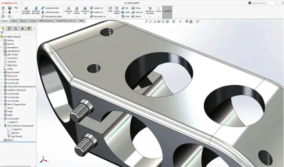Image resolution: width=284 pixels, height=167 pixels.
Task: Switch to the Markup tab
Action: click(x=23, y=21)
